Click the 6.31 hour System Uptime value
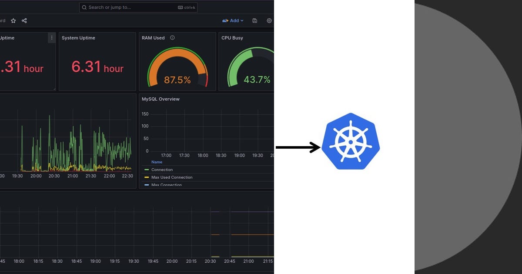522x274 pixels. coord(97,67)
